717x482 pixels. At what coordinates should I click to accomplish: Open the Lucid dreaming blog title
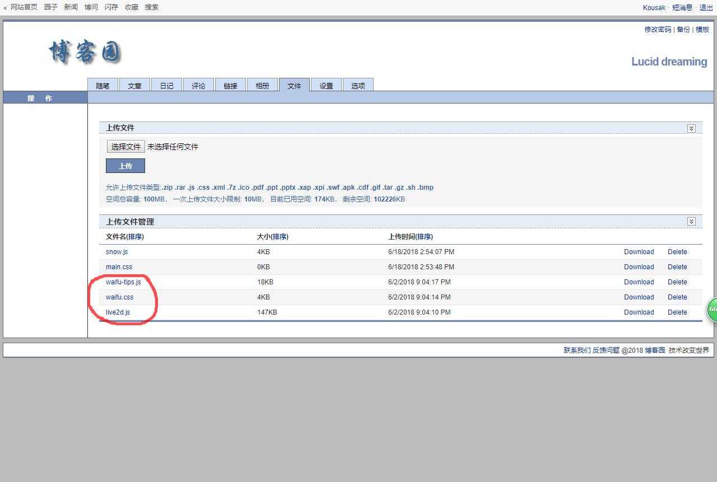(x=669, y=62)
